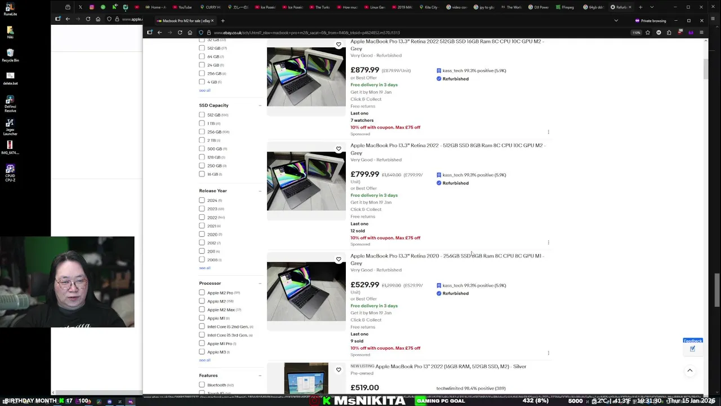
Task: Open the £529.99 MacBook product thumbnail
Action: (306, 292)
